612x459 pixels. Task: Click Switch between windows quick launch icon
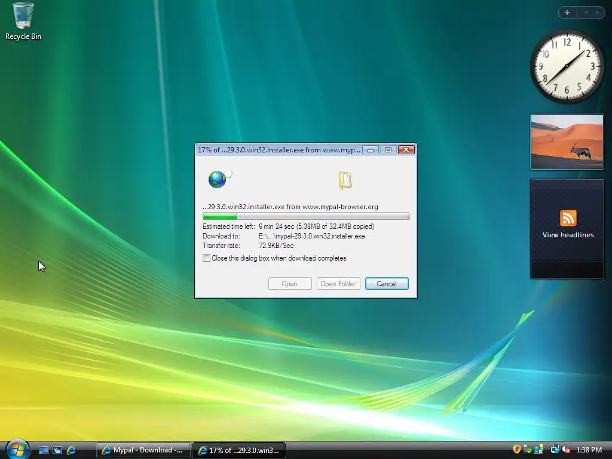pos(57,450)
